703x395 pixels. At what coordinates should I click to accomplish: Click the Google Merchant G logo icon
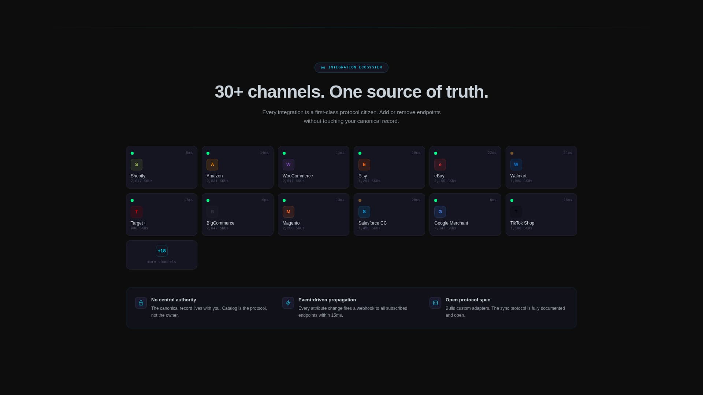point(440,212)
